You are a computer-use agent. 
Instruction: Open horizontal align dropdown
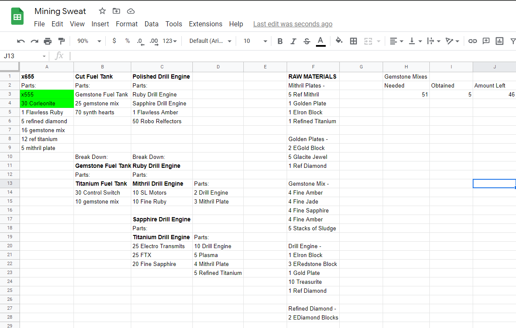pyautogui.click(x=397, y=41)
